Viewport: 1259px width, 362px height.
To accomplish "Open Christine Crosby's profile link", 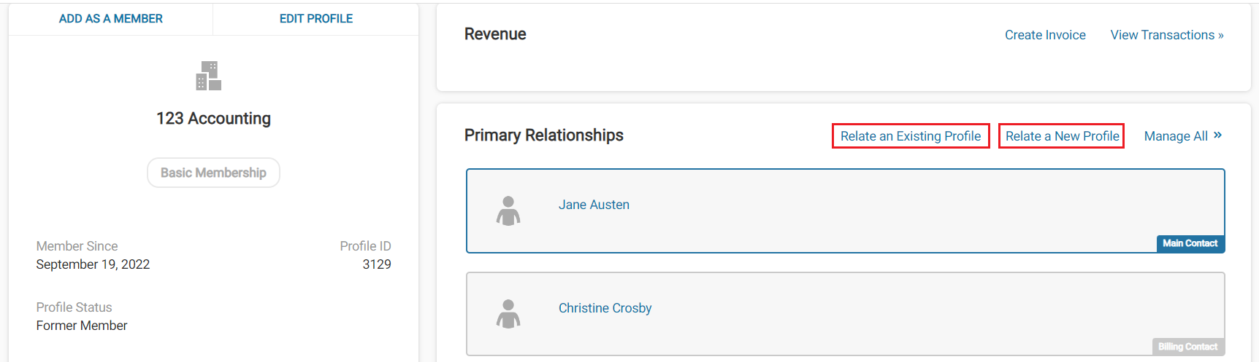I will (x=605, y=308).
